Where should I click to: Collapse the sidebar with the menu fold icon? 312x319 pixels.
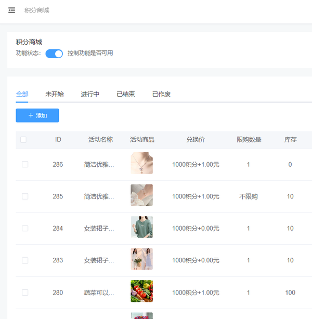pyautogui.click(x=11, y=10)
